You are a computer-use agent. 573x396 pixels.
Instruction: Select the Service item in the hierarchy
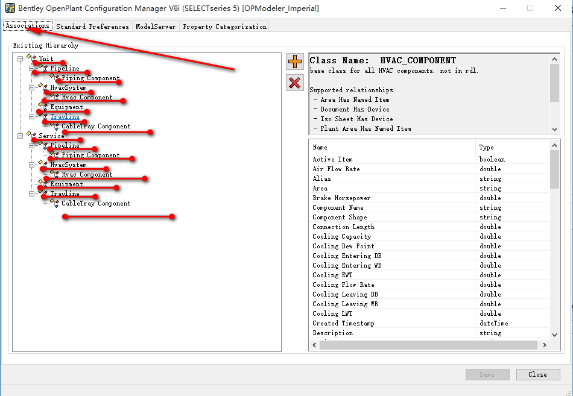(51, 136)
